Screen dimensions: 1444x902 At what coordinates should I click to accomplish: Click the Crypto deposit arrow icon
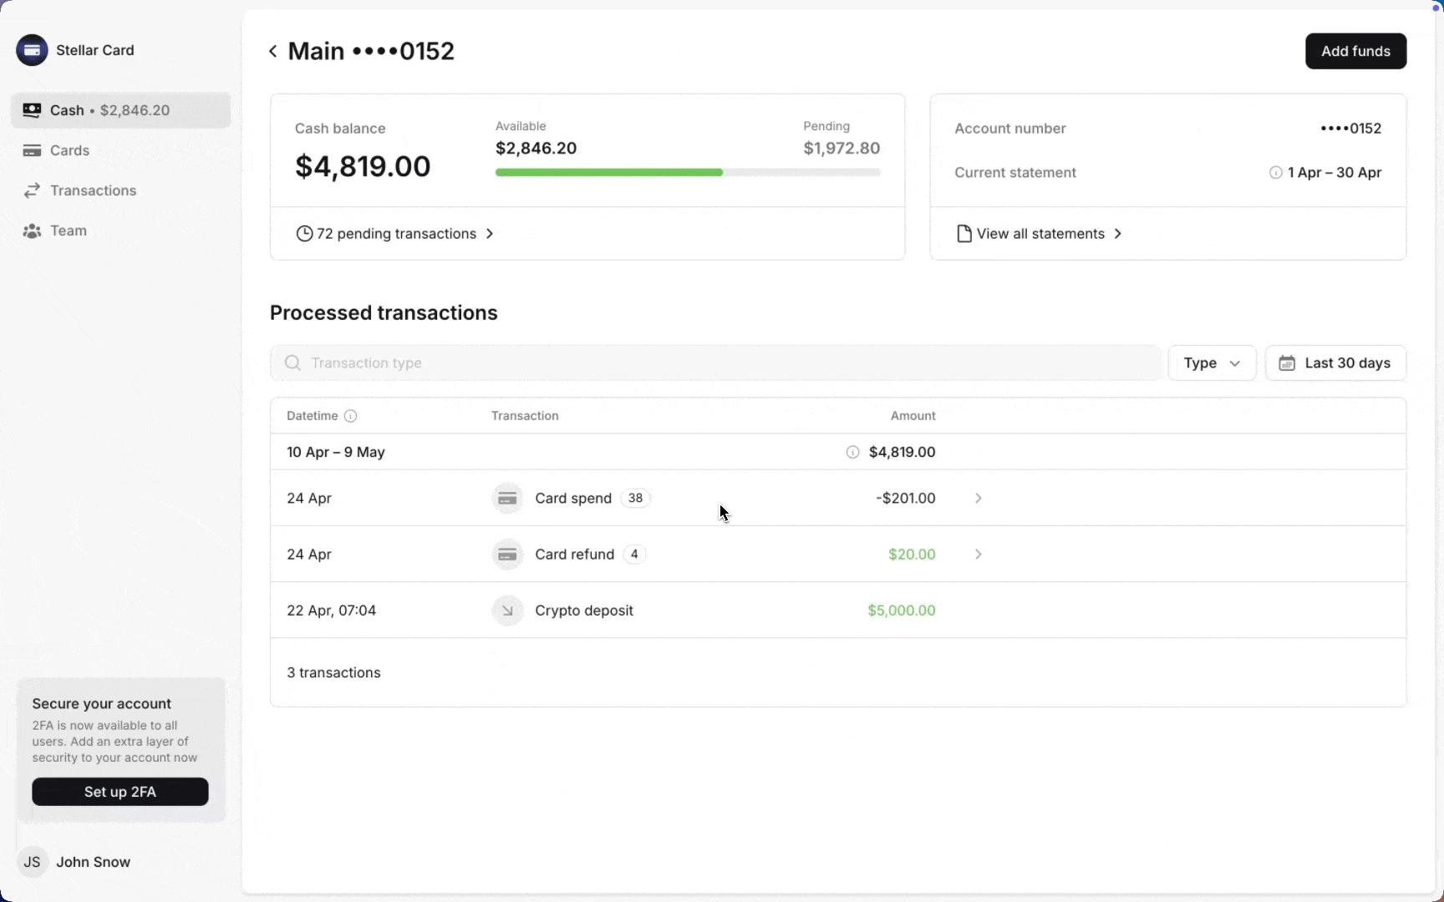pos(507,611)
